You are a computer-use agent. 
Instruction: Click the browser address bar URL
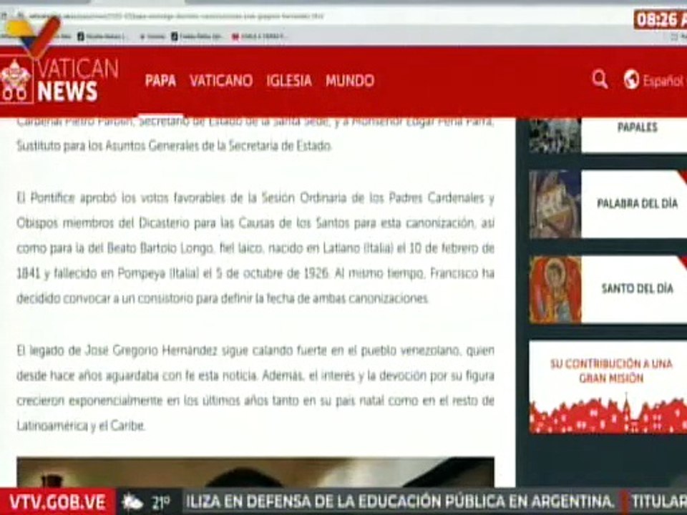pos(175,16)
